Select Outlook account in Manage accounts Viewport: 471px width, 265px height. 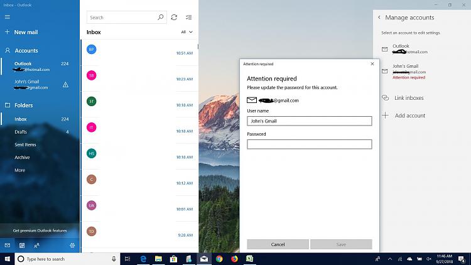pos(422,49)
